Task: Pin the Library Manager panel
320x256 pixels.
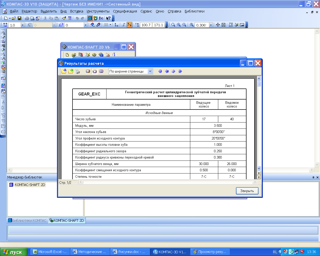Action: pos(313,177)
